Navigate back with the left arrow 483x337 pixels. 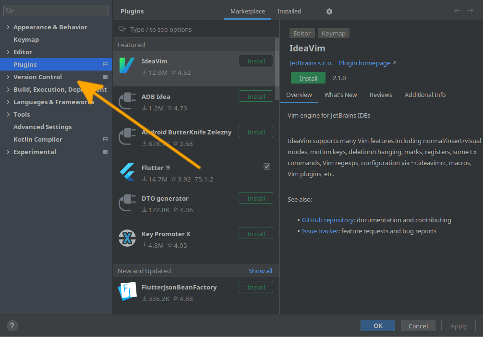click(457, 11)
